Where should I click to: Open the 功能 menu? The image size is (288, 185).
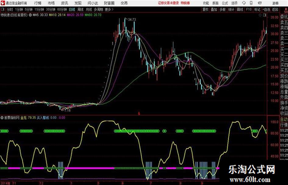[x=206, y=3]
